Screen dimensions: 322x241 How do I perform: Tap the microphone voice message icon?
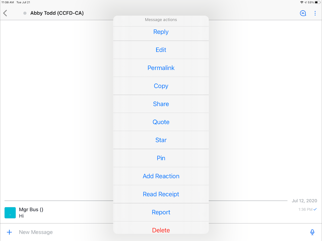pyautogui.click(x=312, y=232)
